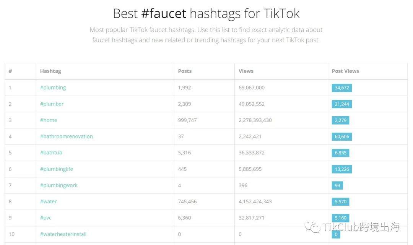Click the 34,672 post views badge
Screen dimensions: 413x245
coord(342,88)
